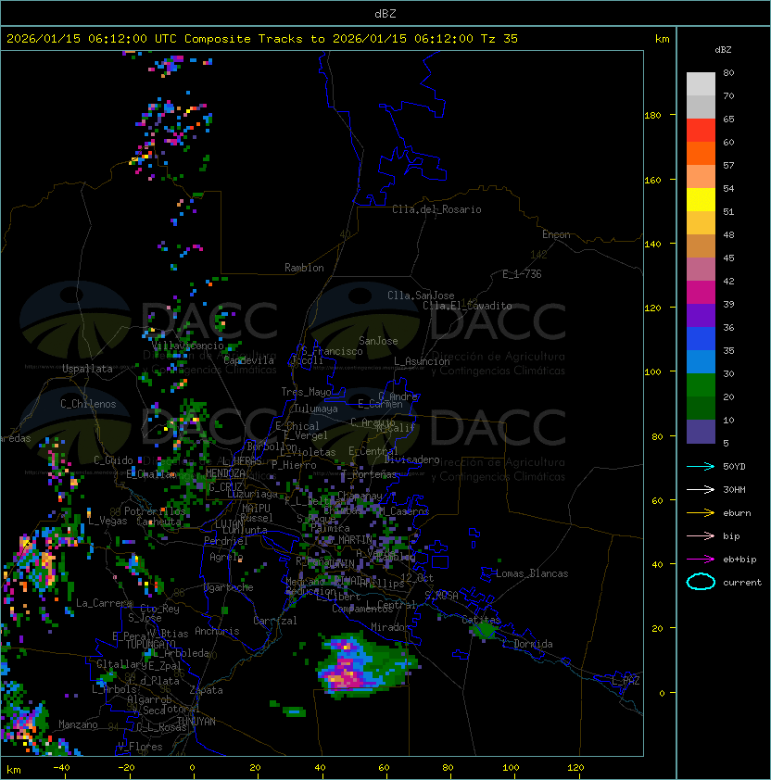The width and height of the screenshot is (771, 780).
Task: Select the C_Guido label
Action: [x=113, y=460]
